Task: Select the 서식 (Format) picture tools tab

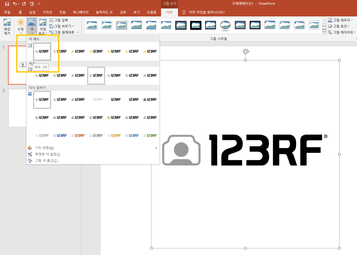Action: pyautogui.click(x=169, y=12)
